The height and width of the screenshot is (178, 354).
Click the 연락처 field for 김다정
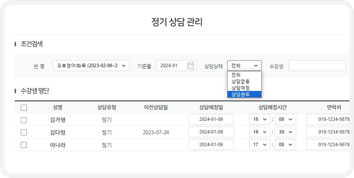328,132
